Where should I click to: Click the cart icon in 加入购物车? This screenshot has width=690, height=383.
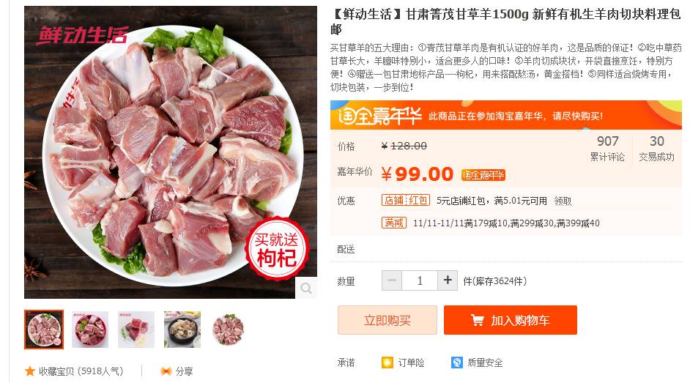tap(478, 320)
